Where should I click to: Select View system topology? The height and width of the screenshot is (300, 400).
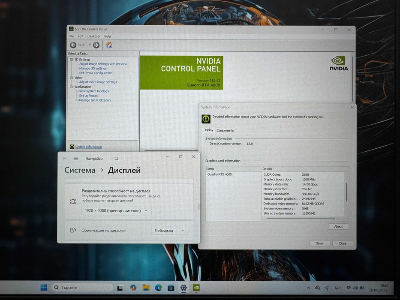pyautogui.click(x=94, y=91)
